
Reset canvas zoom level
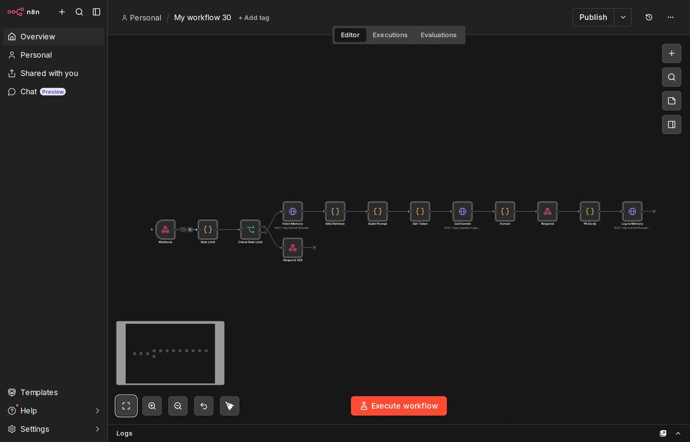coord(204,406)
